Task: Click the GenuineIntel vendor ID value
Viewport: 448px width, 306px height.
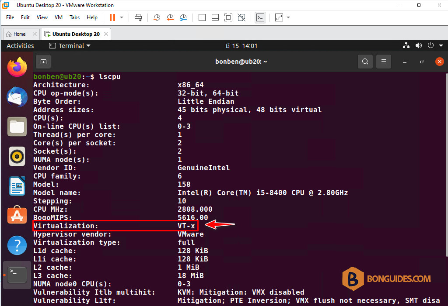Action: tap(203, 168)
